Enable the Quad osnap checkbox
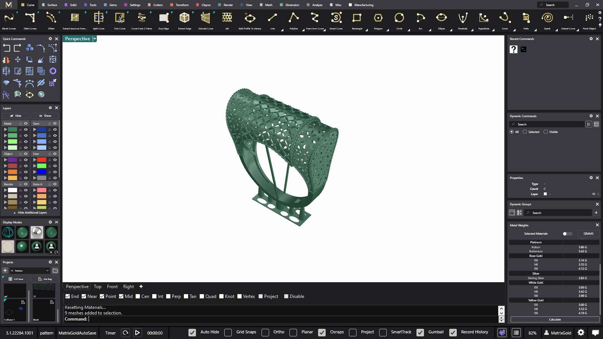 [x=202, y=296]
